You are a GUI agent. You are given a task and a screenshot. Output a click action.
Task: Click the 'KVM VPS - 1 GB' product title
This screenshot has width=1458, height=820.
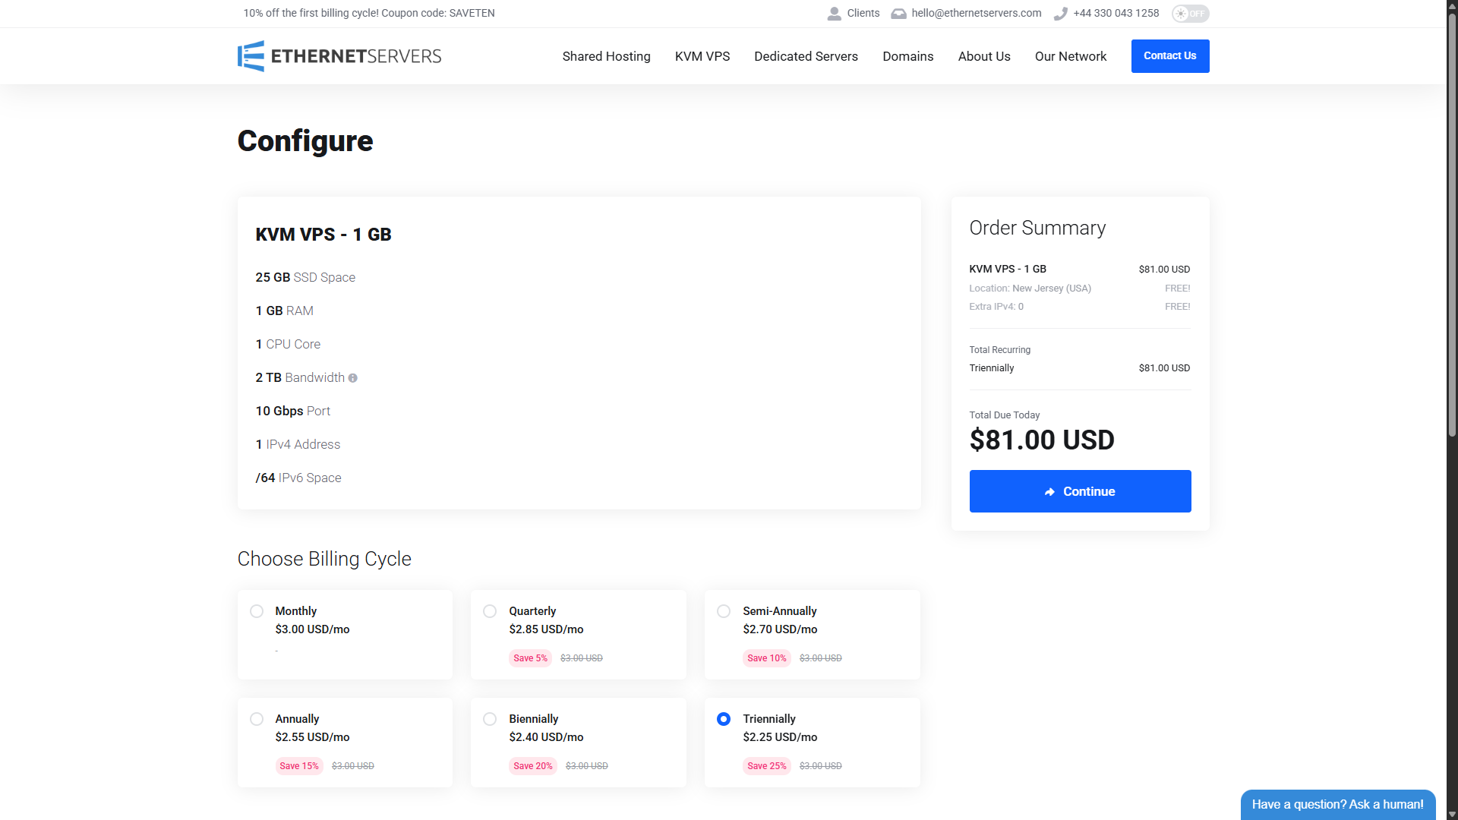click(x=323, y=235)
